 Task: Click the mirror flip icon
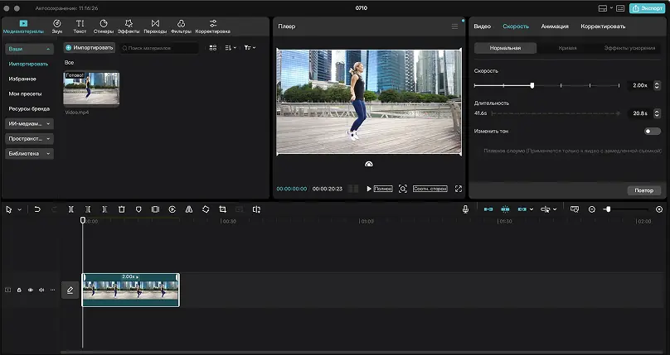[189, 209]
